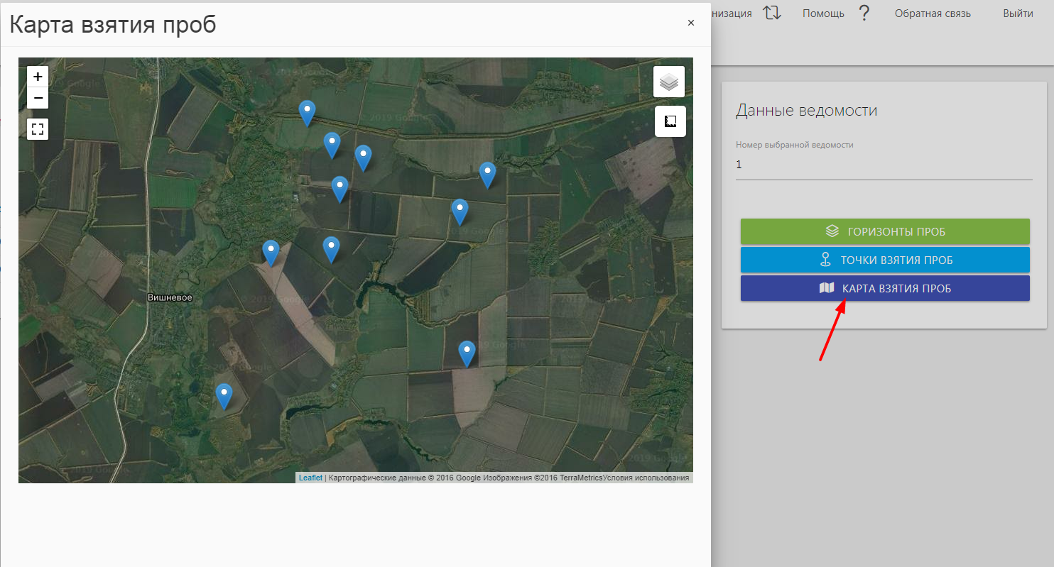The width and height of the screenshot is (1054, 567).
Task: Focus the Номер выбранной ведомости field
Action: click(884, 165)
